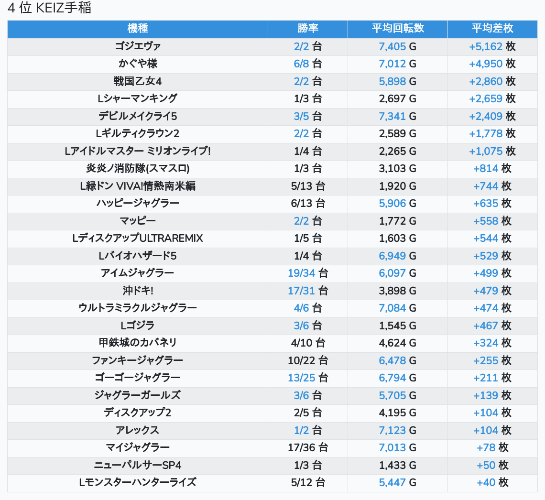Image resolution: width=545 pixels, height=500 pixels.
Task: Select the アレックス machine name
Action: (x=138, y=431)
